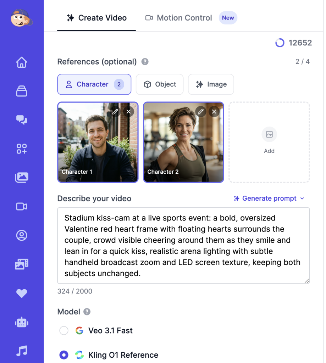Viewport: 326px width, 363px height.
Task: Click the video camera sidebar icon
Action: pos(22,206)
